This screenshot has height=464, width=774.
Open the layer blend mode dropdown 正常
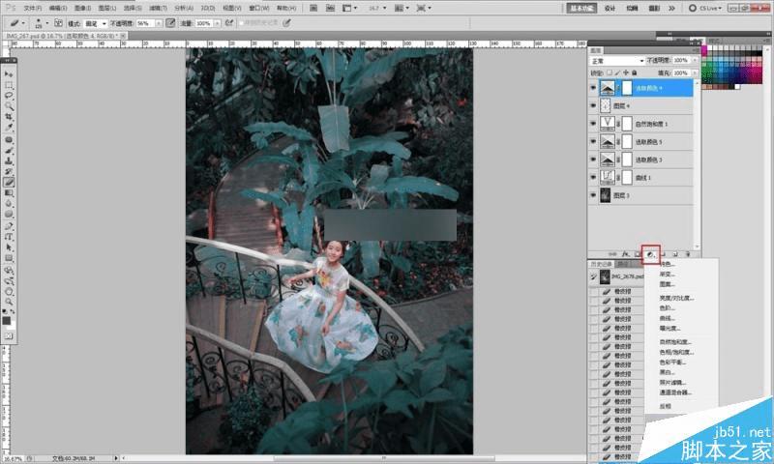tap(616, 61)
